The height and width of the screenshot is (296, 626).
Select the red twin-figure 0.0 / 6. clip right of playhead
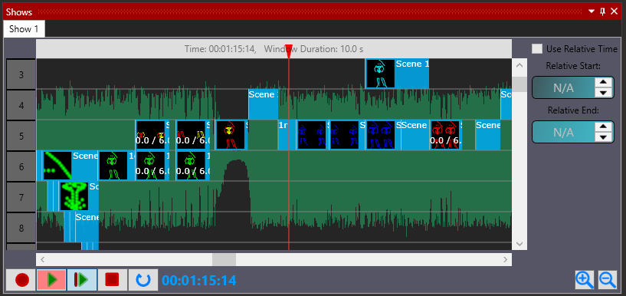pos(446,136)
